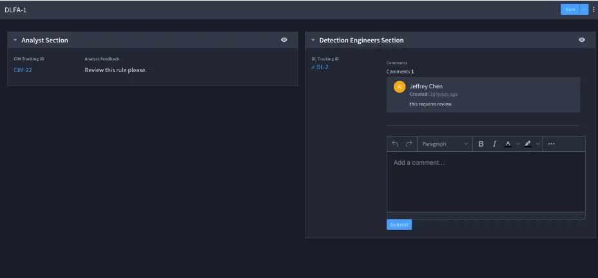Collapse the Detection Engineers Section
Screen dimensions: 598x278
tap(313, 40)
